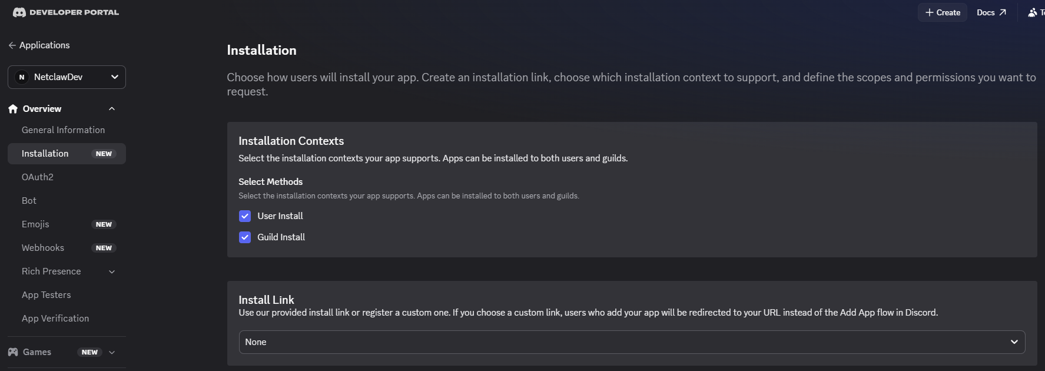Click the Installation Contexts heading
Viewport: 1045px width, 371px height.
[291, 141]
